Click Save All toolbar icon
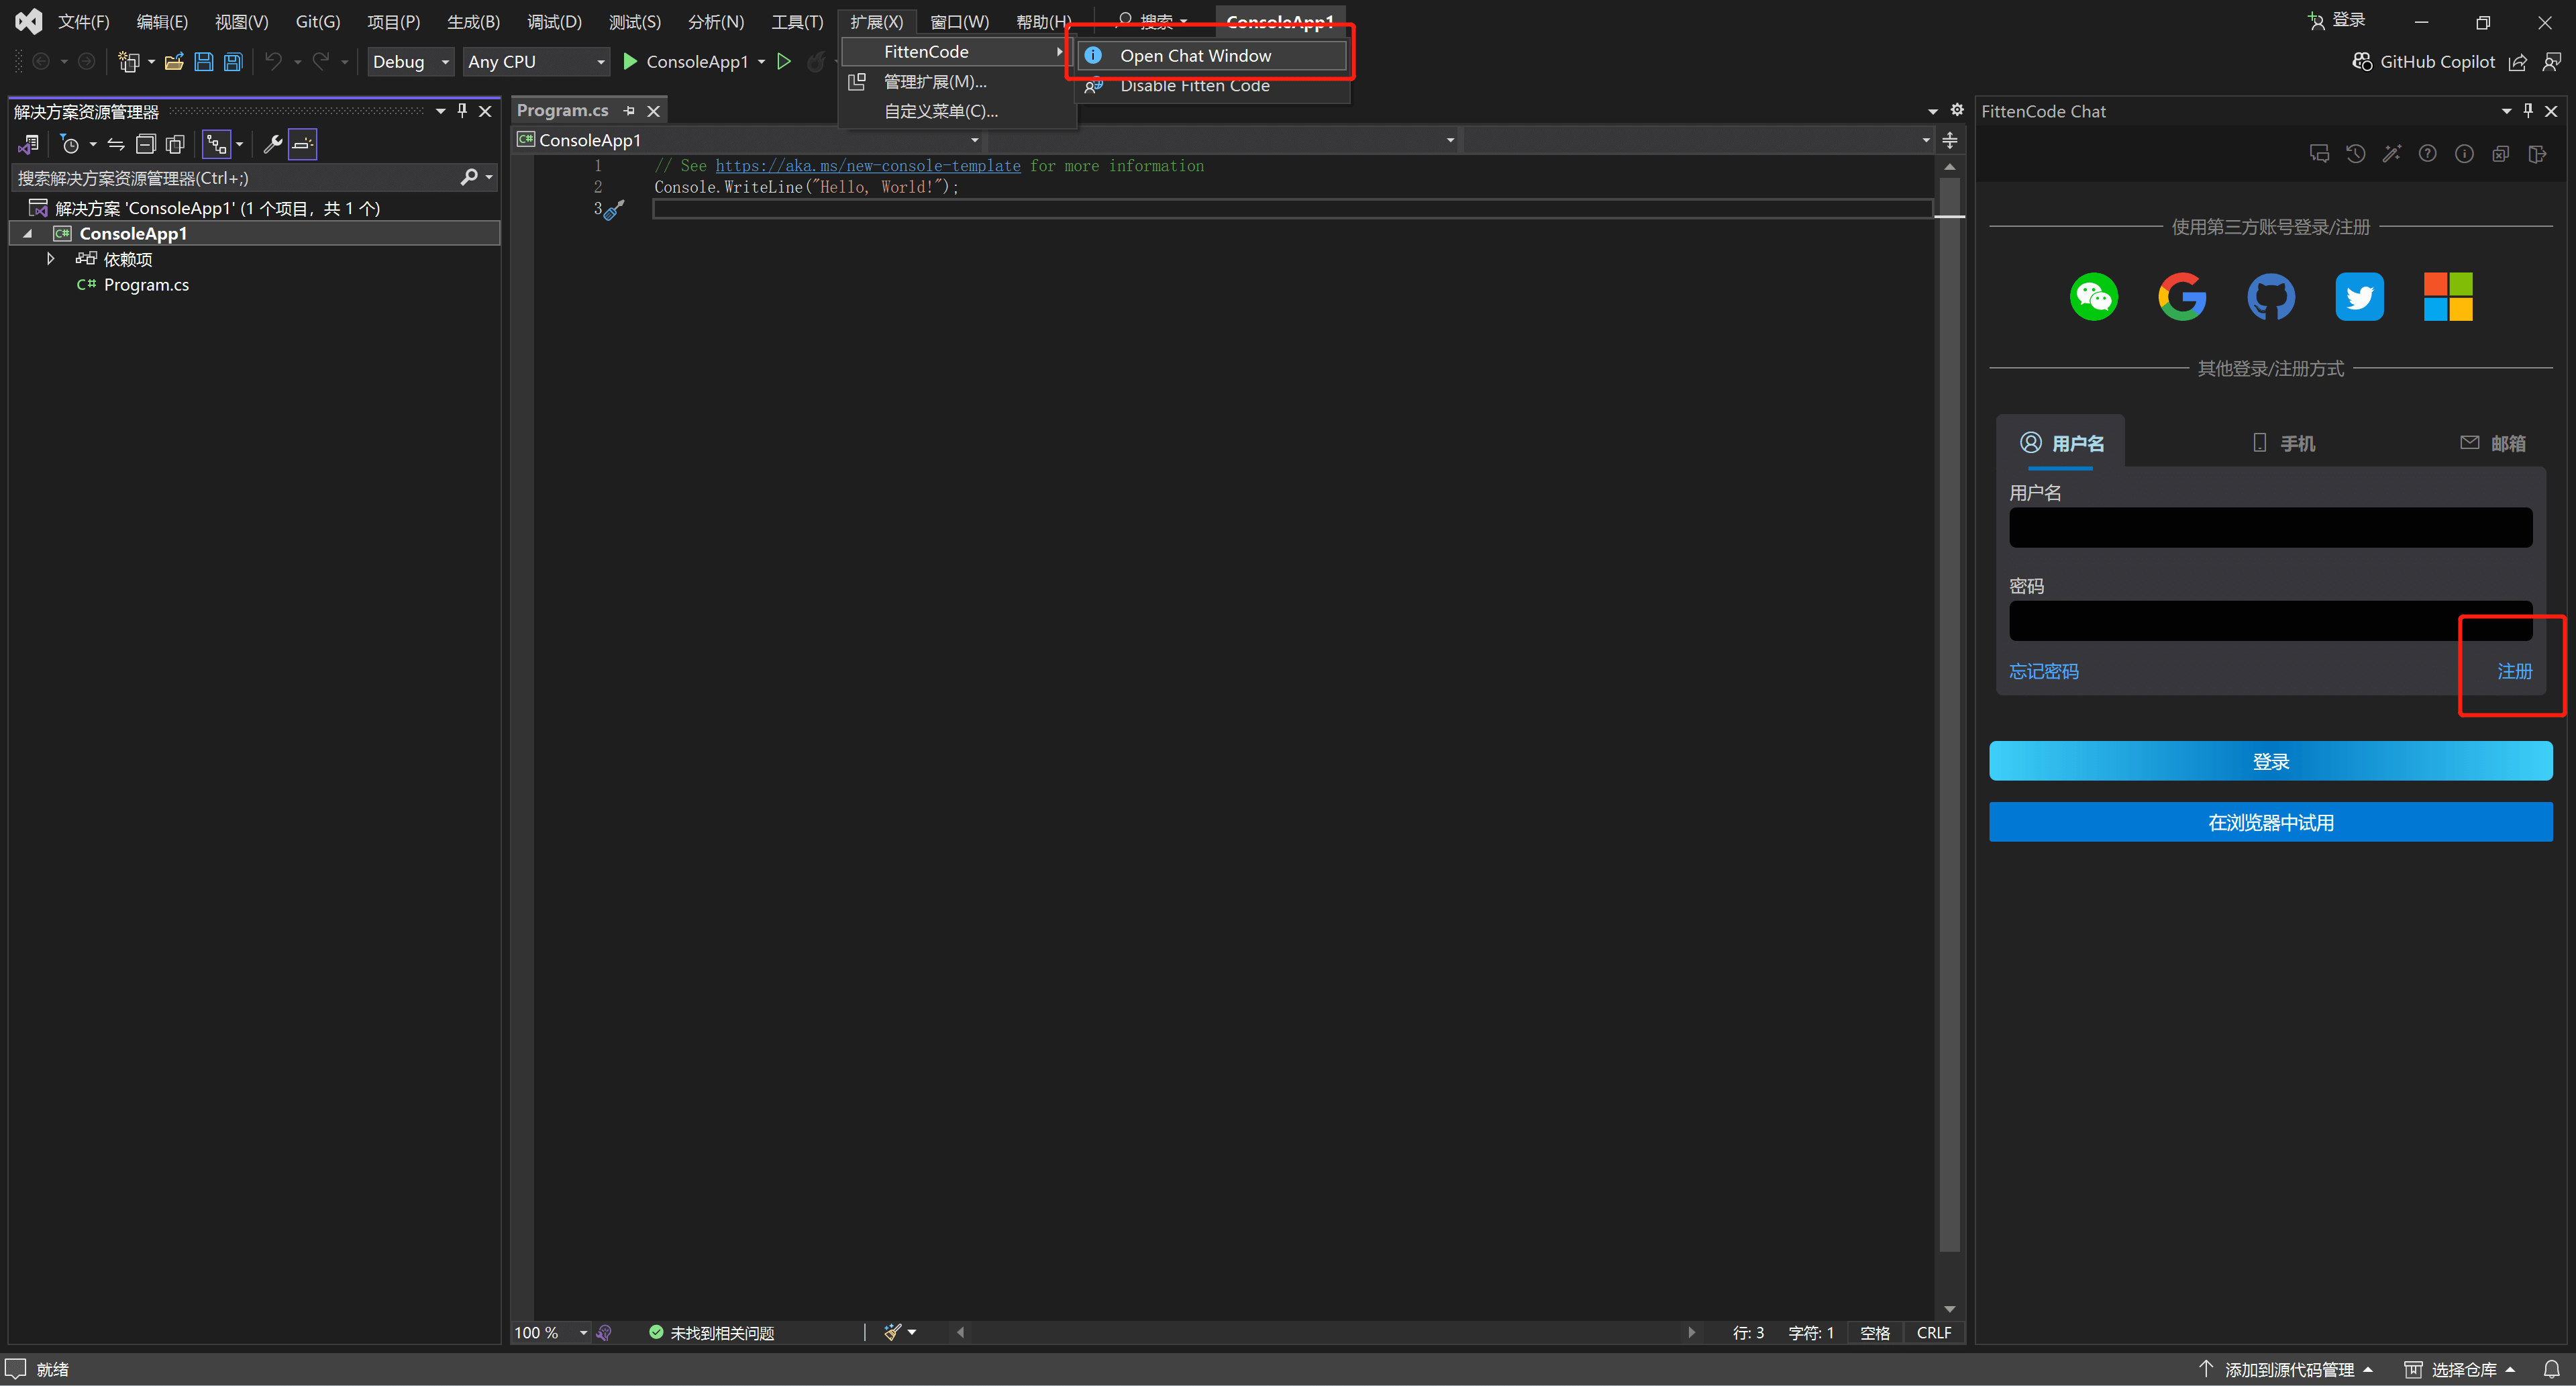The height and width of the screenshot is (1386, 2576). coord(233,62)
